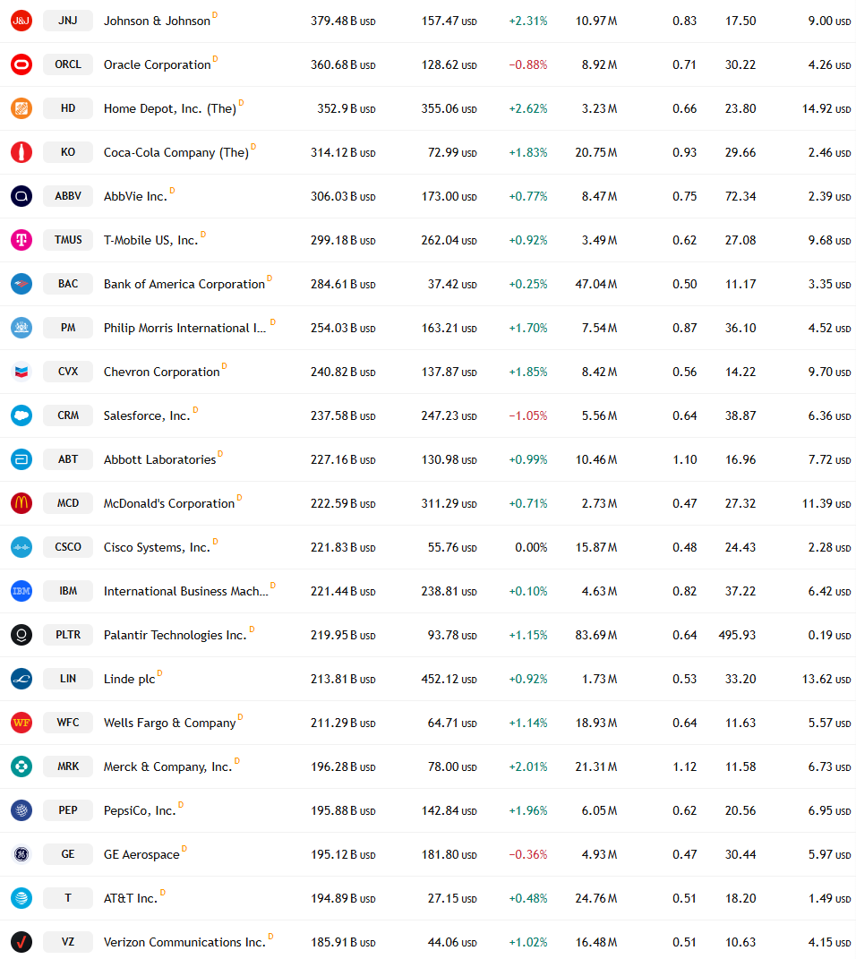This screenshot has height=959, width=856.
Task: Open the ABBV ticker badge
Action: 68,196
